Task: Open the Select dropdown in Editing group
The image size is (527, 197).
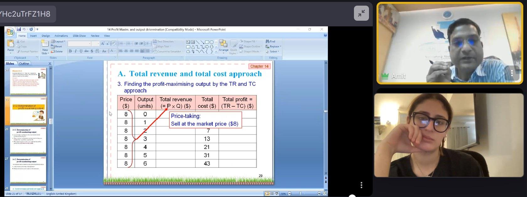Action: pos(272,51)
